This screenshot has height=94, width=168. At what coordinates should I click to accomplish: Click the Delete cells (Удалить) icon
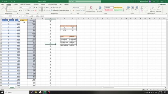[x=133, y=8]
